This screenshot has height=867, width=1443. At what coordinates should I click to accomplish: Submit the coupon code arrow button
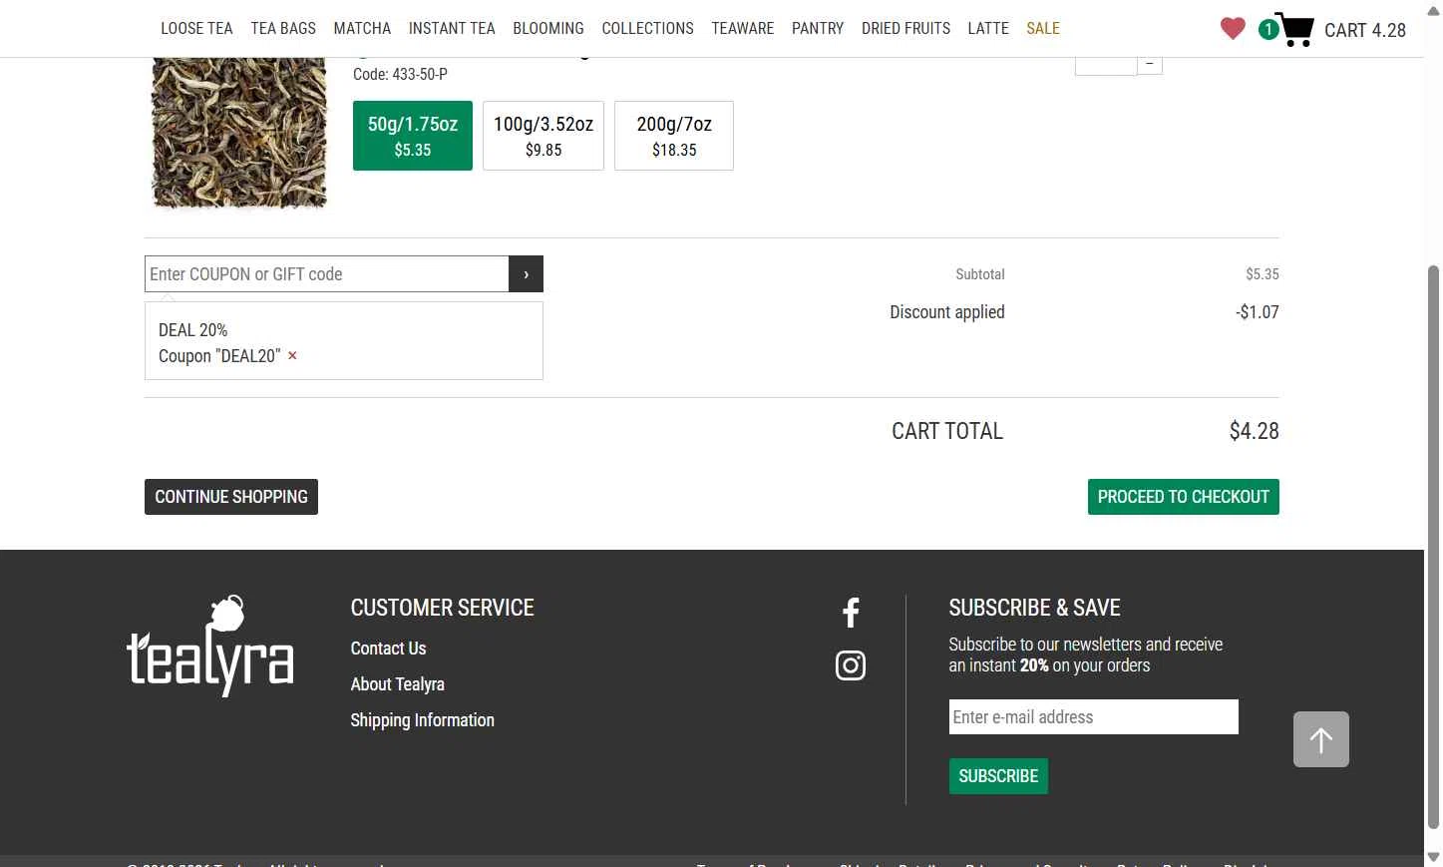pos(526,274)
